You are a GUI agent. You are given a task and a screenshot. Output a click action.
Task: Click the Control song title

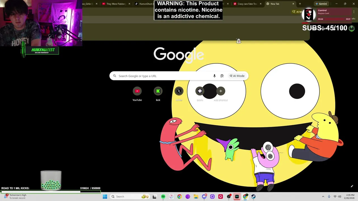322,10
